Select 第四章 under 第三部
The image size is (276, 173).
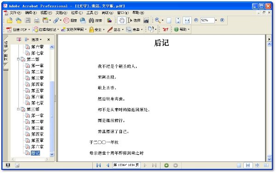tap(37, 134)
